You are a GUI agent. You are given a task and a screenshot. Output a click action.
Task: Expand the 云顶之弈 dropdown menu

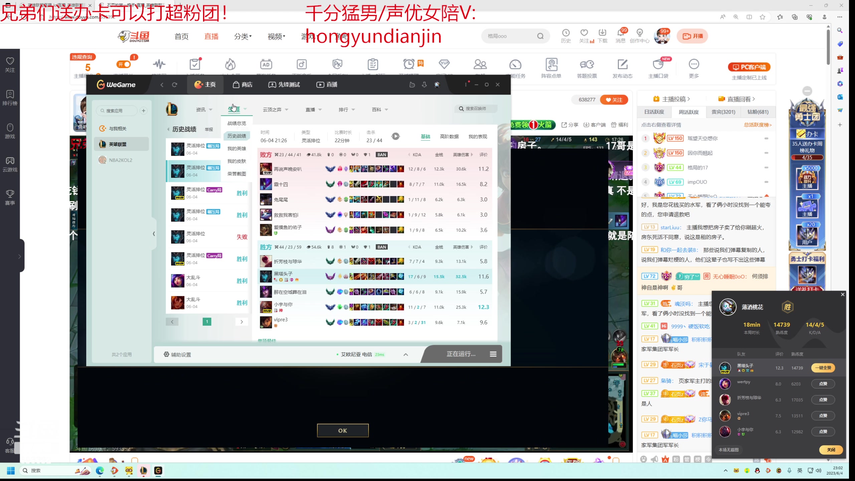tap(275, 110)
